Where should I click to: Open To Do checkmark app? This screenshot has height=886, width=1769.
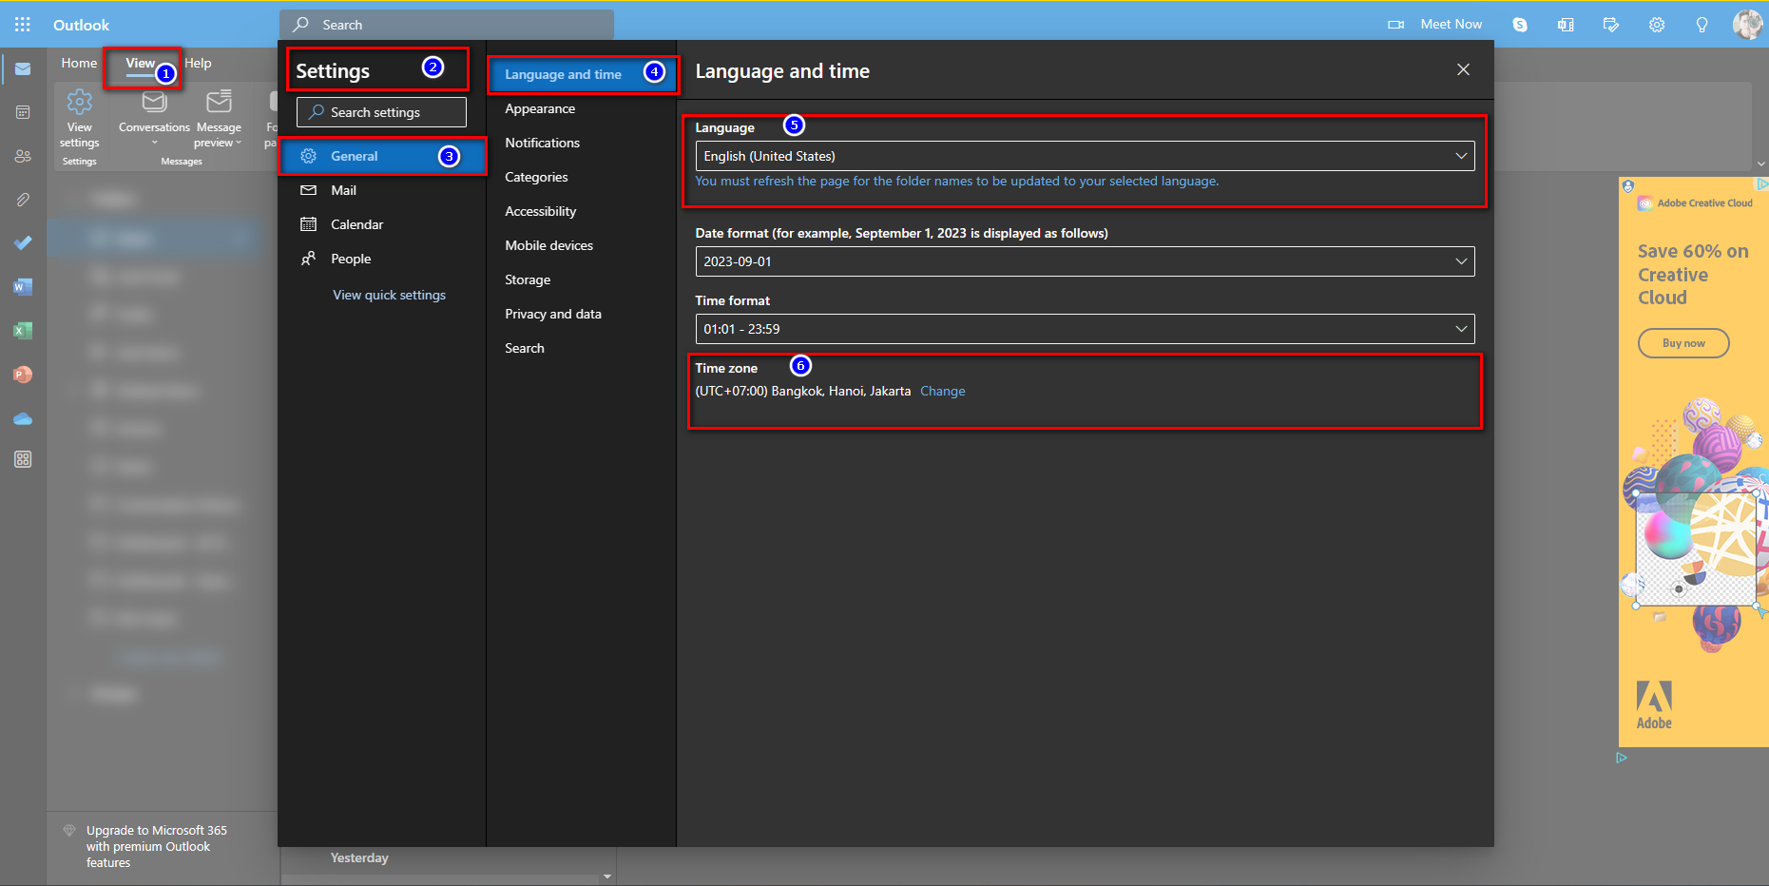pos(23,243)
